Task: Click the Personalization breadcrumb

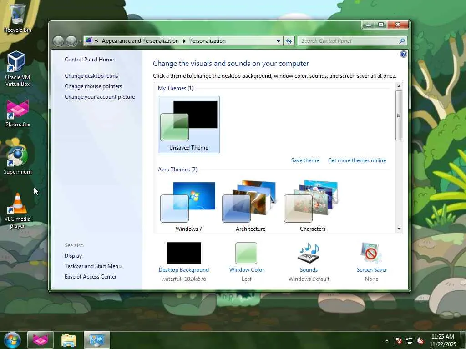Action: (208, 41)
